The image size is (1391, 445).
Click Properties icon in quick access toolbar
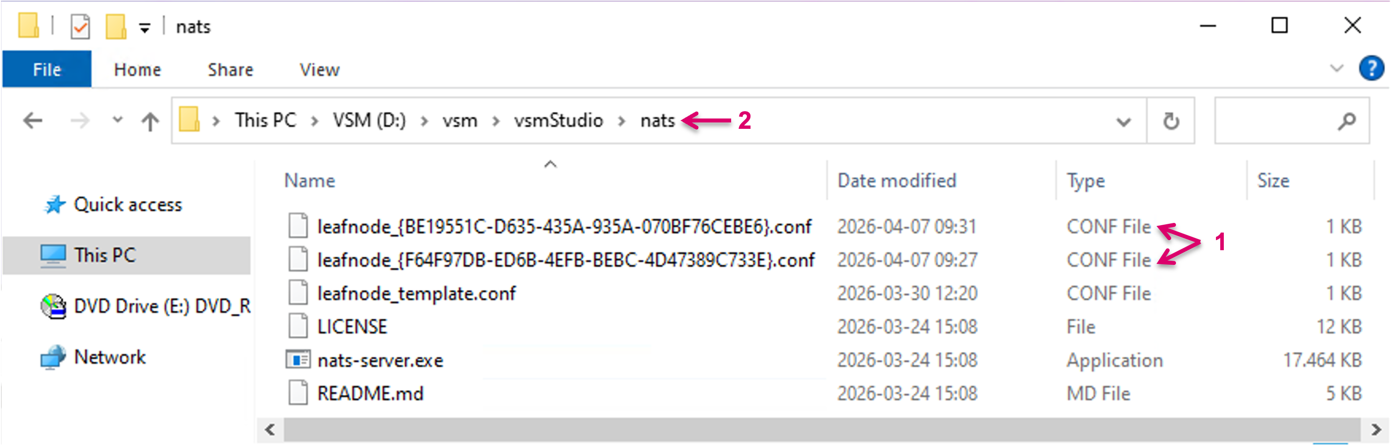point(80,26)
